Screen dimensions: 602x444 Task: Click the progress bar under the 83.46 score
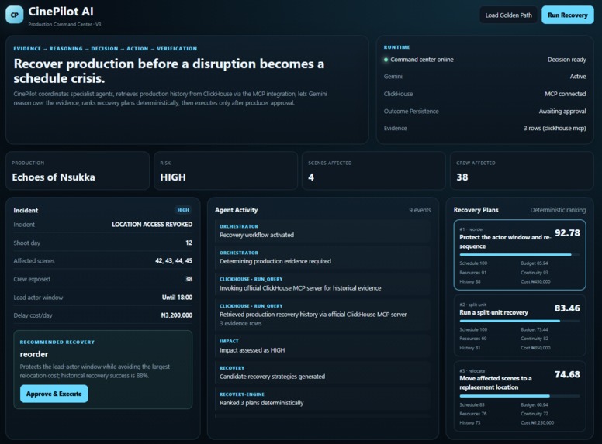click(520, 321)
